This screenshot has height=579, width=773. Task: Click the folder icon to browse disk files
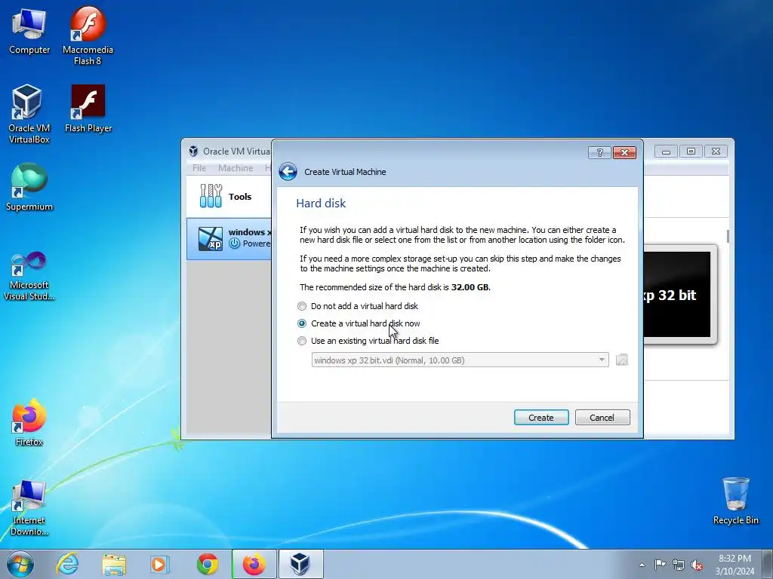(x=622, y=360)
